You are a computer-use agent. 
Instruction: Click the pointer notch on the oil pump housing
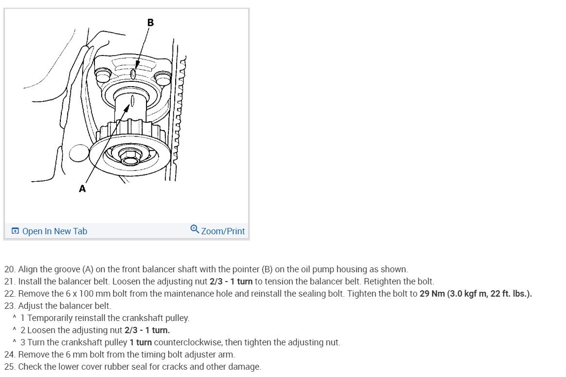(x=133, y=75)
